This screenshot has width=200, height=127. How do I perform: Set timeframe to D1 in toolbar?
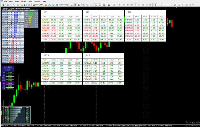(143, 5)
